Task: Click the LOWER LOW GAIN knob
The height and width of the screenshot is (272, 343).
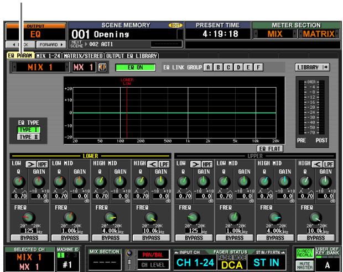Action: (x=39, y=182)
